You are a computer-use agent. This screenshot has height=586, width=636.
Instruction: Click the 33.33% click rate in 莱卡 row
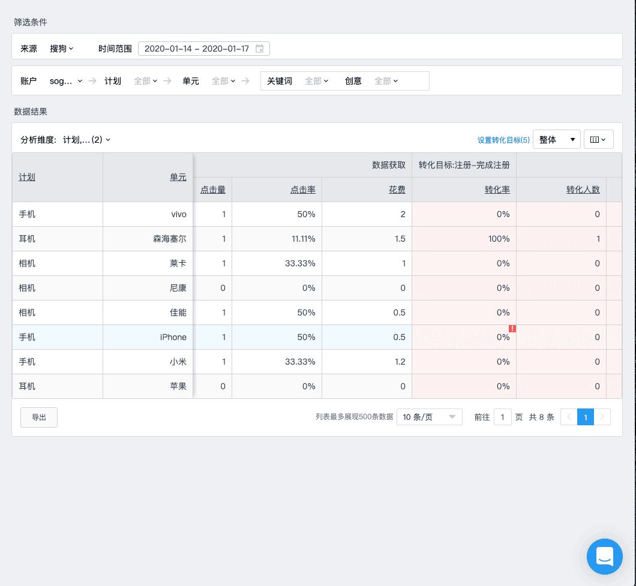click(x=277, y=263)
